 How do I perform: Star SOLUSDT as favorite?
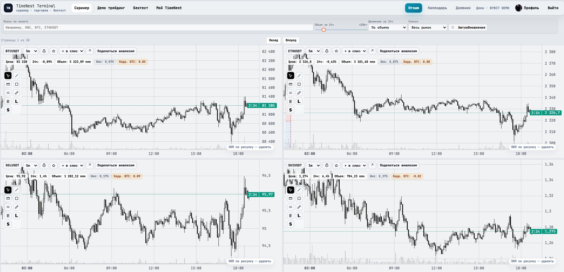coord(54,166)
